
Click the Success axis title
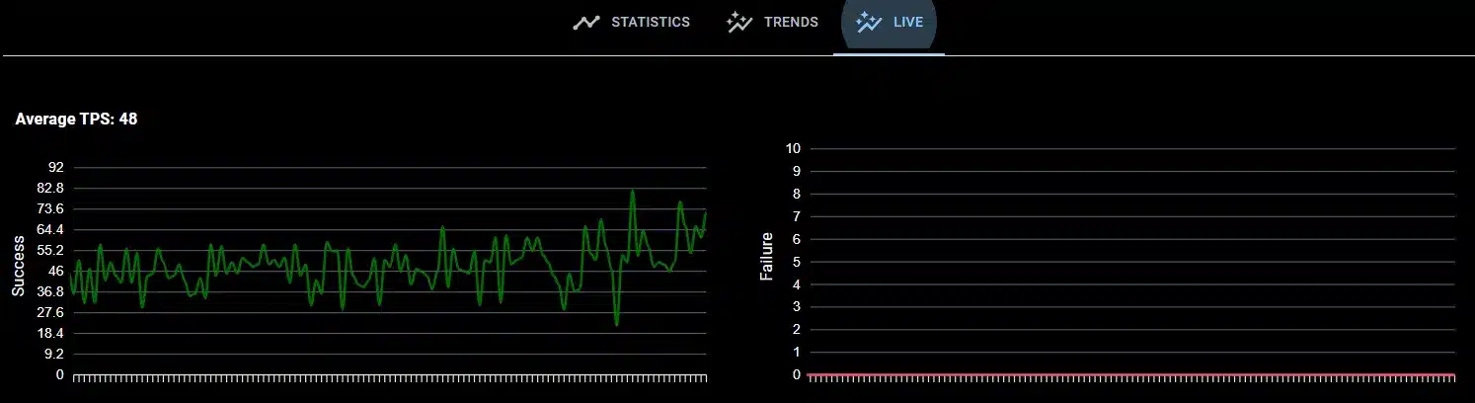pyautogui.click(x=18, y=265)
